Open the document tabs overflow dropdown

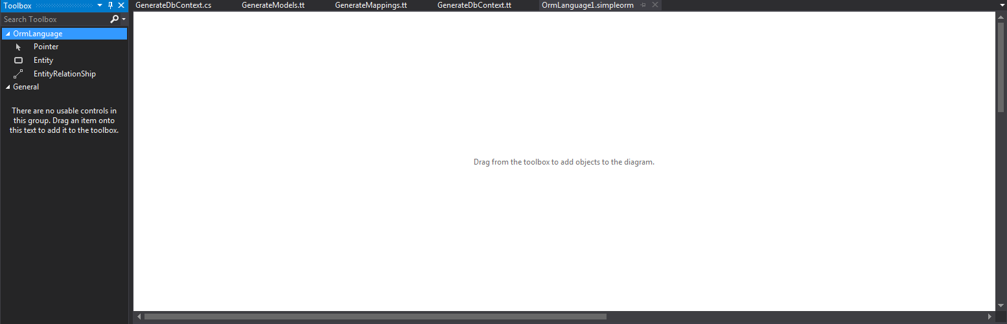tap(1001, 5)
